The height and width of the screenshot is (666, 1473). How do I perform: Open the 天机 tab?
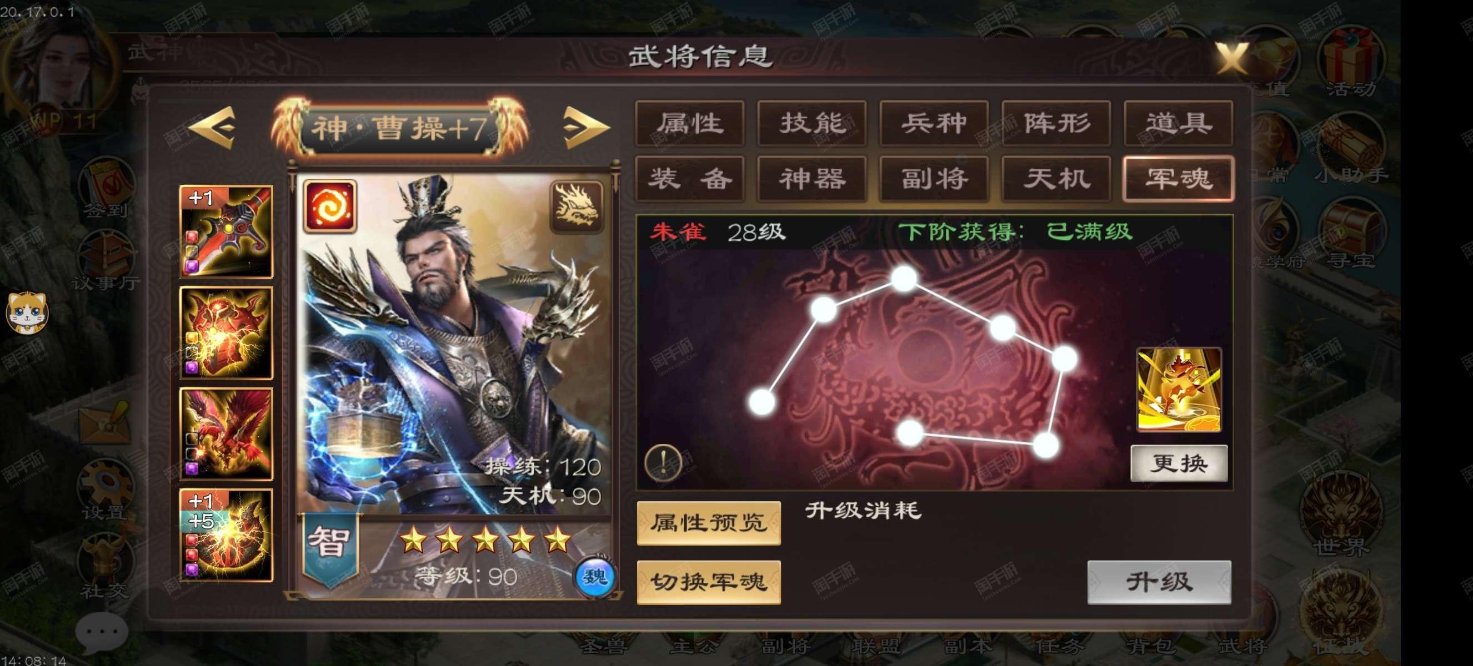(x=1056, y=179)
